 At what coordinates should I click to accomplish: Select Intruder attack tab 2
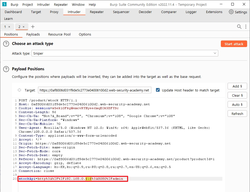coord(19,27)
